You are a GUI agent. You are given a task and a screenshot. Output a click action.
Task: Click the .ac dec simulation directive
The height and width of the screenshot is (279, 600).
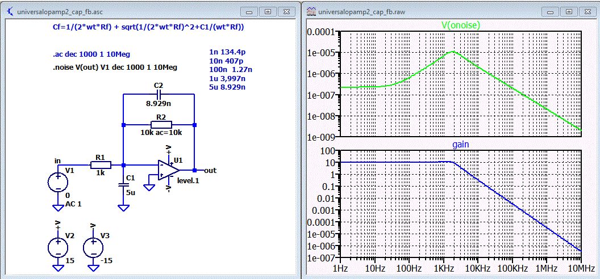click(x=91, y=55)
